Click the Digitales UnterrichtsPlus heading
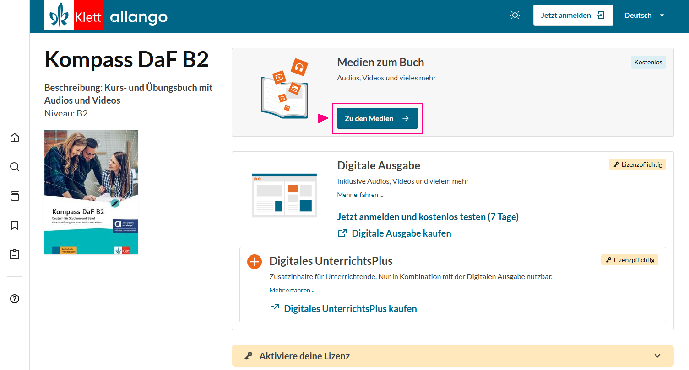The width and height of the screenshot is (689, 370). (331, 261)
